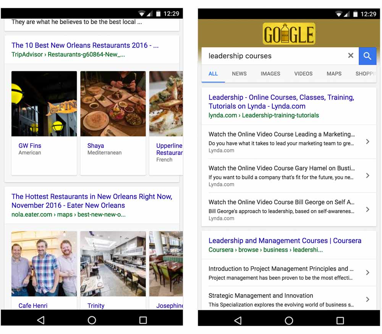Tap Coursera browse business breadcrumb

pos(265,250)
